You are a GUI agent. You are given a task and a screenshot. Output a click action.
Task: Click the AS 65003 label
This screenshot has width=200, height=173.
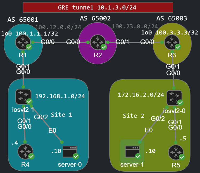click(x=172, y=18)
